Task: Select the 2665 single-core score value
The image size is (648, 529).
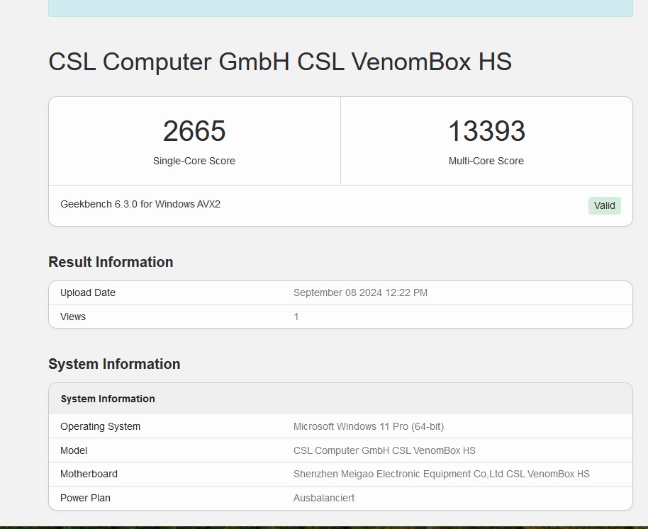Action: (194, 131)
